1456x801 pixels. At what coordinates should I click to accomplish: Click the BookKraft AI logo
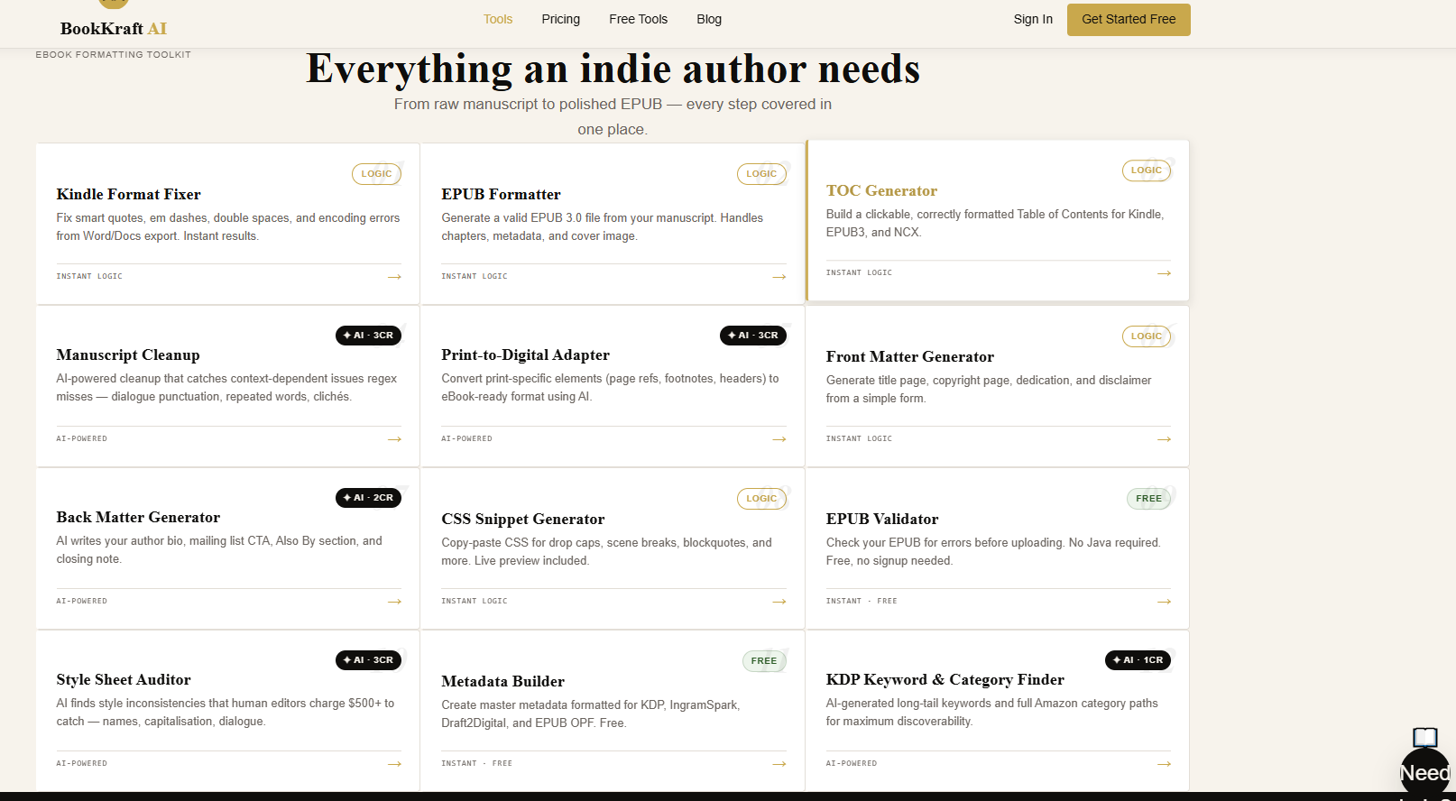click(114, 28)
